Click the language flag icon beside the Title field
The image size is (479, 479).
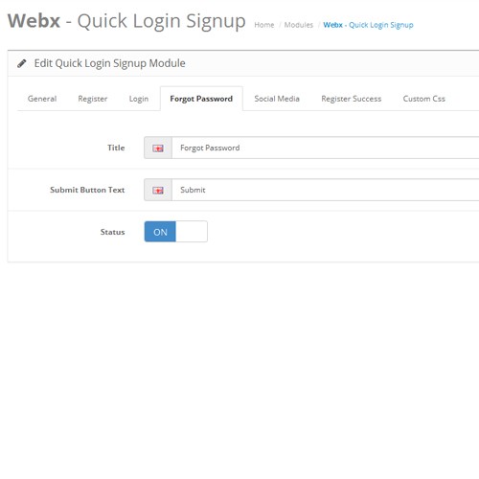click(158, 148)
